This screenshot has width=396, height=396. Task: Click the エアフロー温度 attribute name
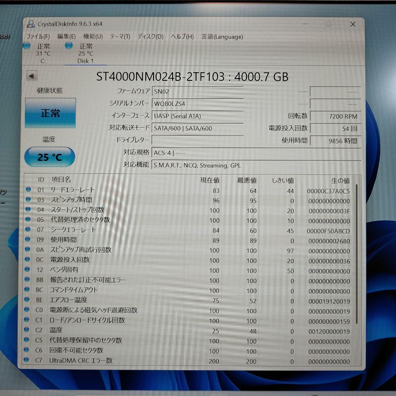click(69, 300)
